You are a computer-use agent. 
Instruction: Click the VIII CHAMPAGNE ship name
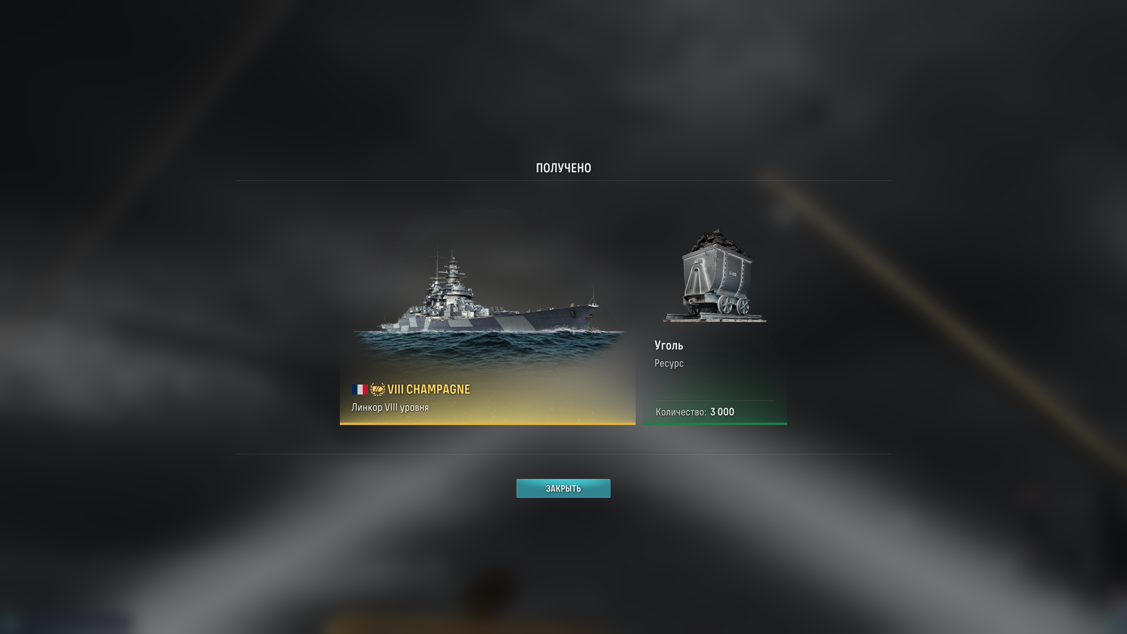tap(428, 389)
